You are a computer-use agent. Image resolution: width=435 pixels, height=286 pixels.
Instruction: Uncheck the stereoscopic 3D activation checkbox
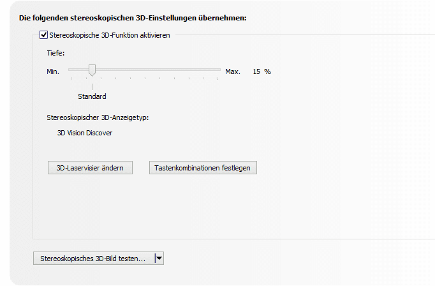[x=43, y=35]
